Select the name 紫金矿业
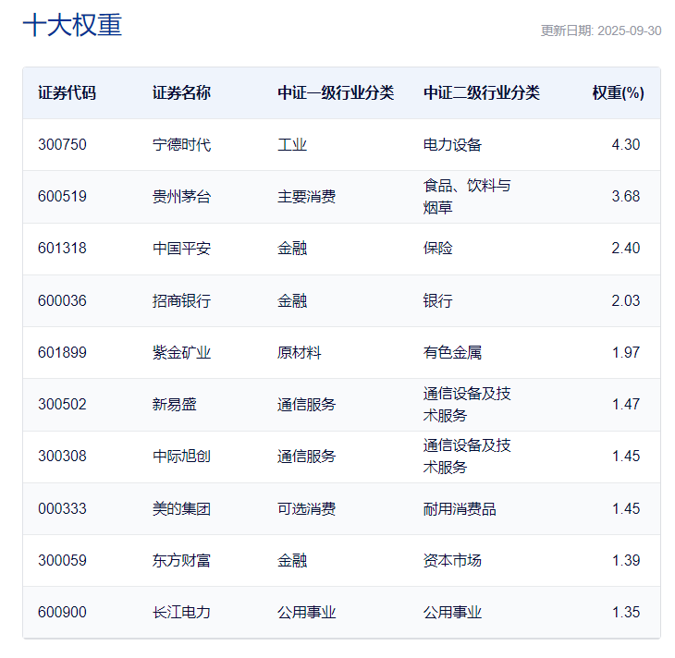675x658 pixels. pyautogui.click(x=181, y=352)
